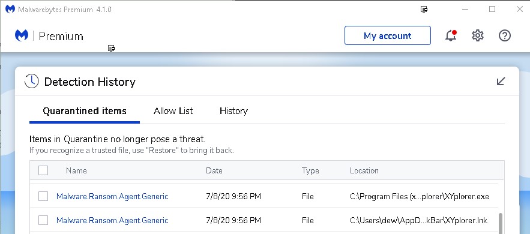Image resolution: width=530 pixels, height=234 pixels.
Task: Tick the select-all checkbox in header
Action: 43,170
